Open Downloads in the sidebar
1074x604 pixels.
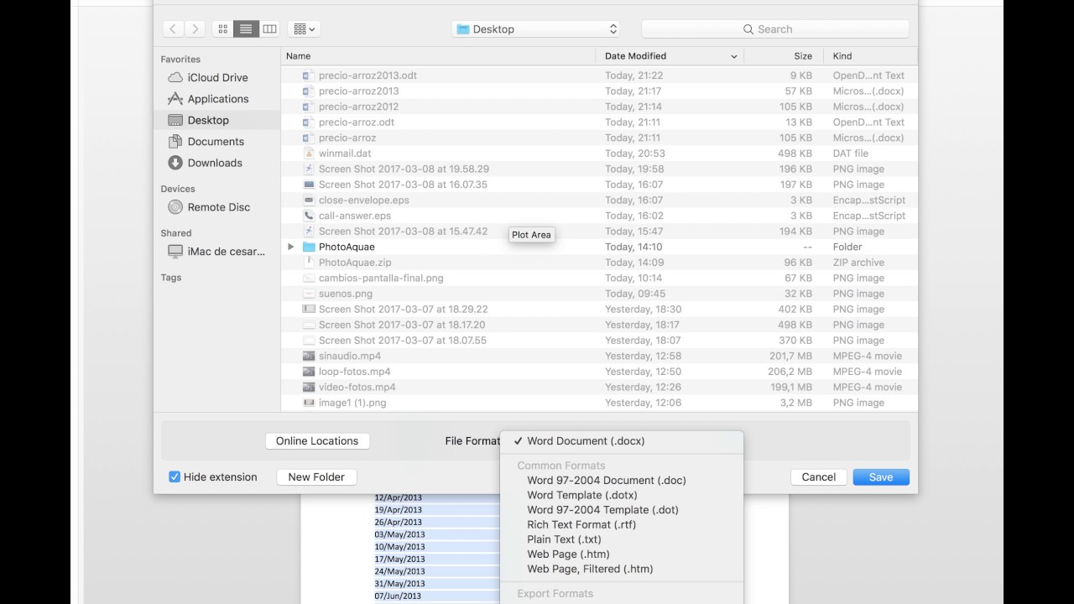(215, 163)
